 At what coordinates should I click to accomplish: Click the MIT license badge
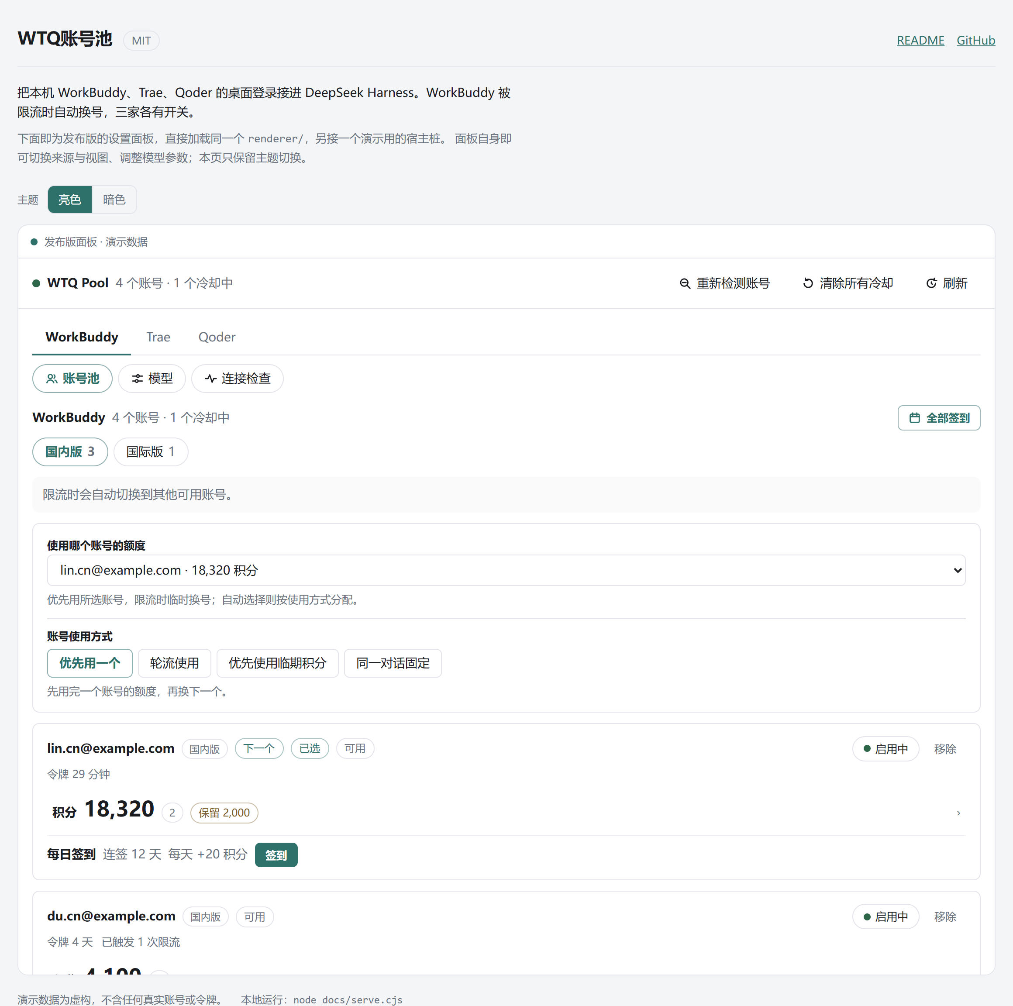click(x=141, y=40)
